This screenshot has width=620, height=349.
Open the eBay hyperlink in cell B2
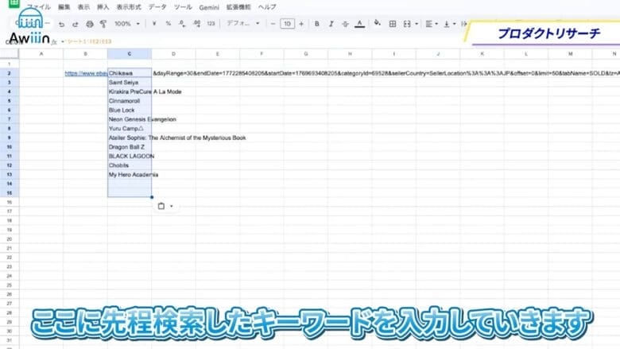[86, 73]
